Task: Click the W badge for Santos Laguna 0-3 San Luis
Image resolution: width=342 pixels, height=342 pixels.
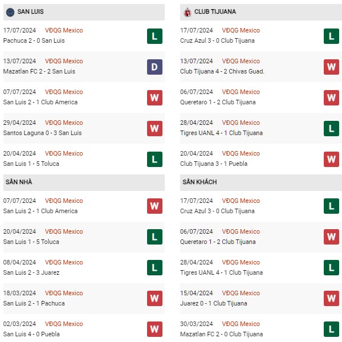Action: click(x=154, y=128)
